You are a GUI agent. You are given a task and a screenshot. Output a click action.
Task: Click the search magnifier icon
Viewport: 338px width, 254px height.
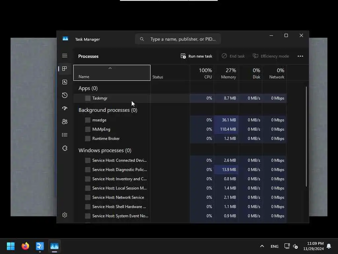point(142,39)
